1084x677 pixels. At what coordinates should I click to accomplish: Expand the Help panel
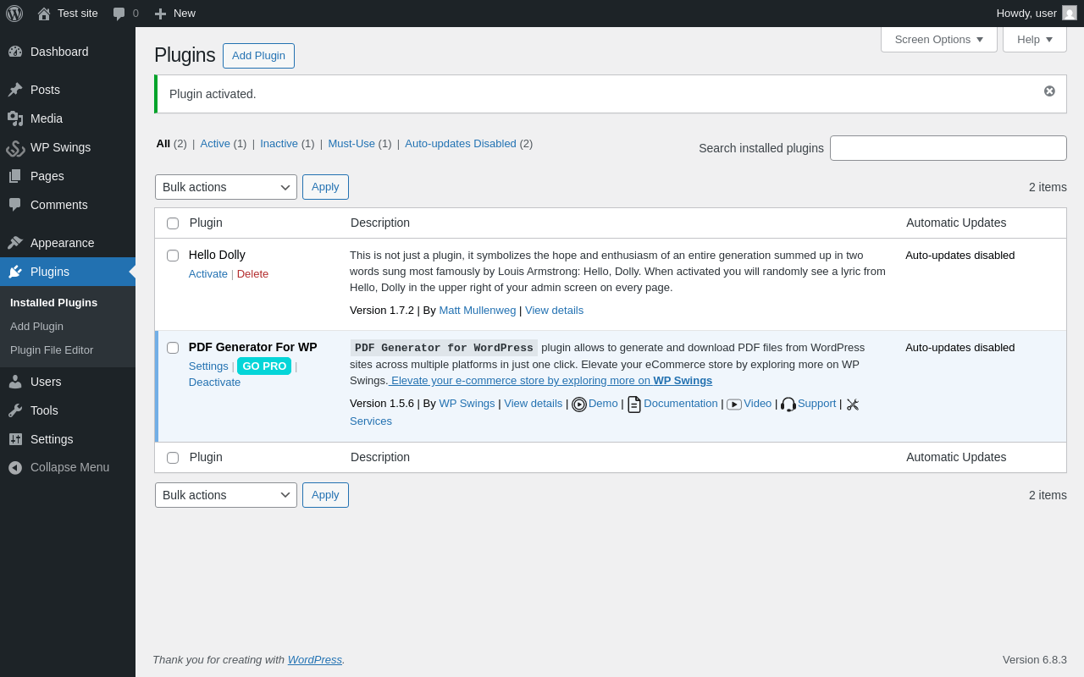(x=1034, y=39)
